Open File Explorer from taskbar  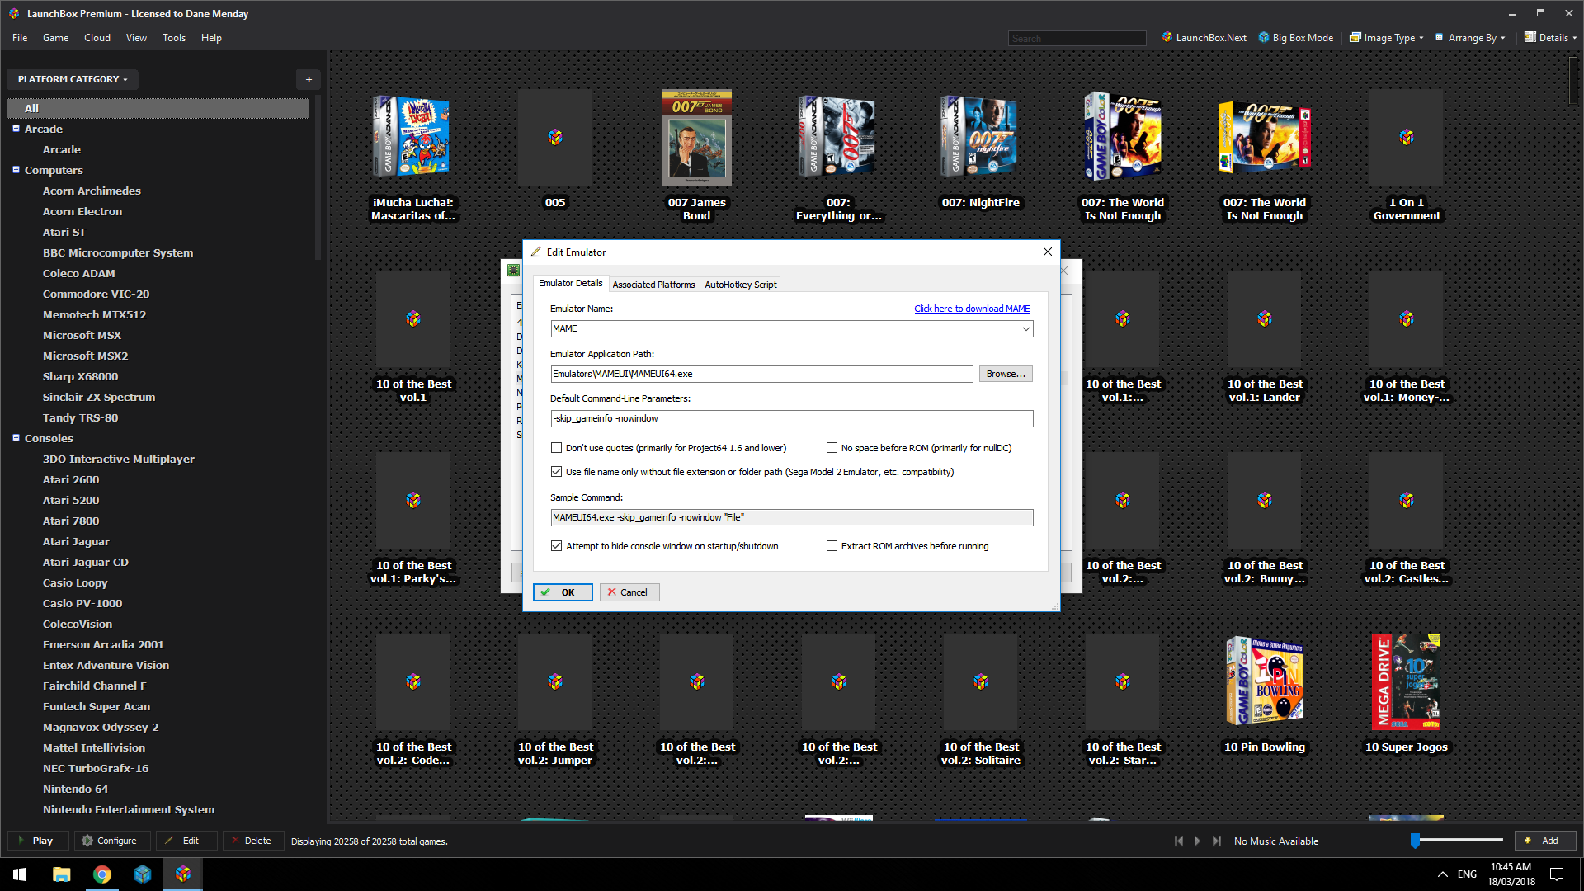coord(61,874)
